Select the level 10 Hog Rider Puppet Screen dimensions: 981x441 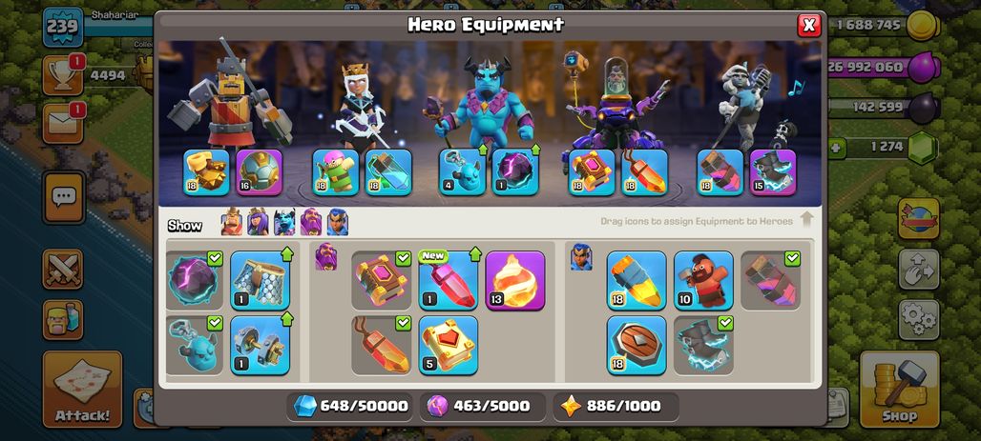[x=703, y=280]
